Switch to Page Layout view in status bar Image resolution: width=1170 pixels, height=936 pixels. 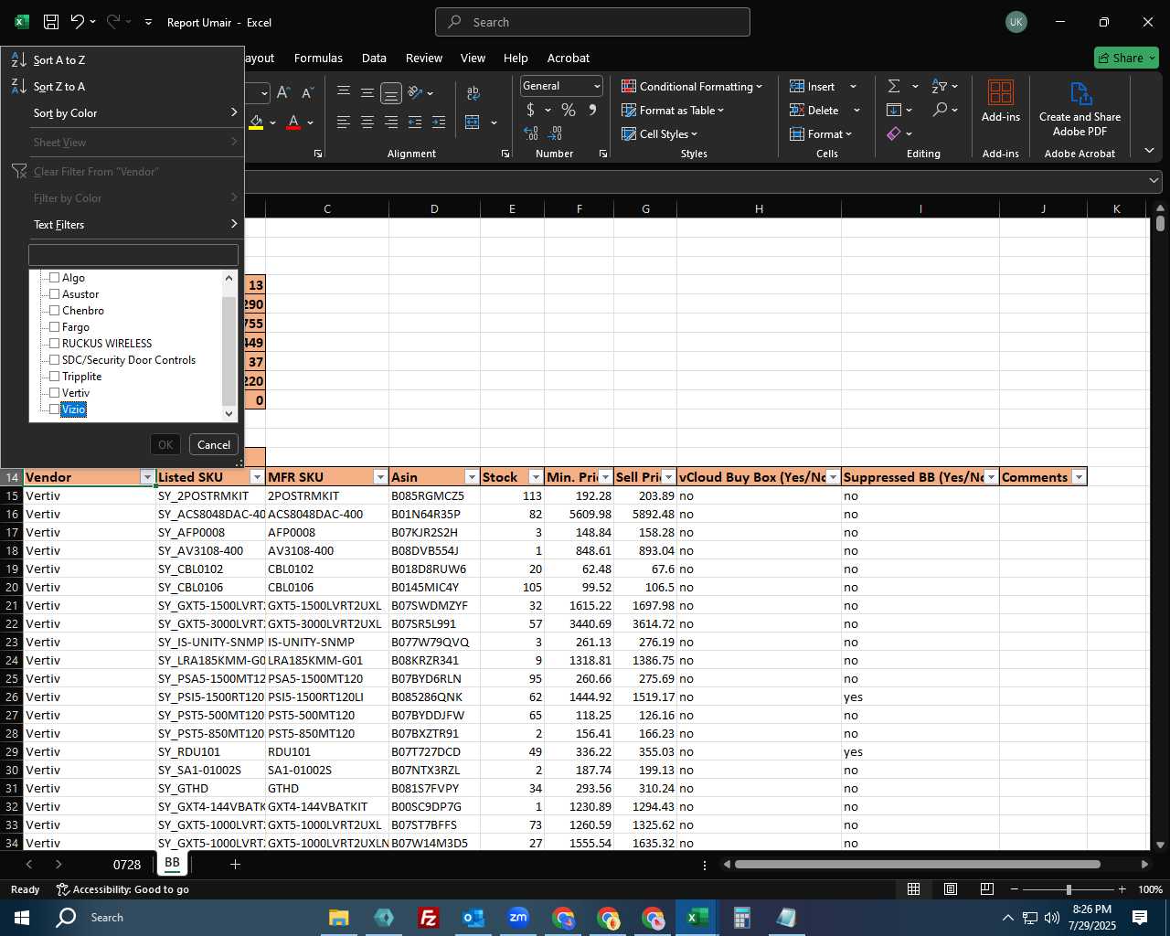click(x=950, y=889)
